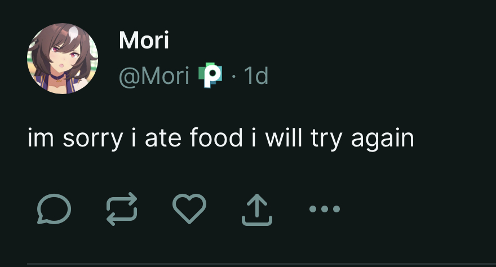Image resolution: width=496 pixels, height=267 pixels.
Task: Repost Mori's post
Action: click(x=122, y=209)
